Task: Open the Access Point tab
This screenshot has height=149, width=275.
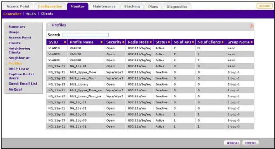Action: 18,7
